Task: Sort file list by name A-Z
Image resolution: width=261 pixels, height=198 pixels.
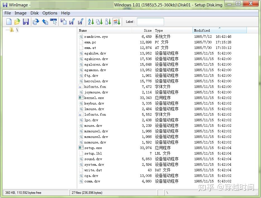Action: pyautogui.click(x=90, y=21)
